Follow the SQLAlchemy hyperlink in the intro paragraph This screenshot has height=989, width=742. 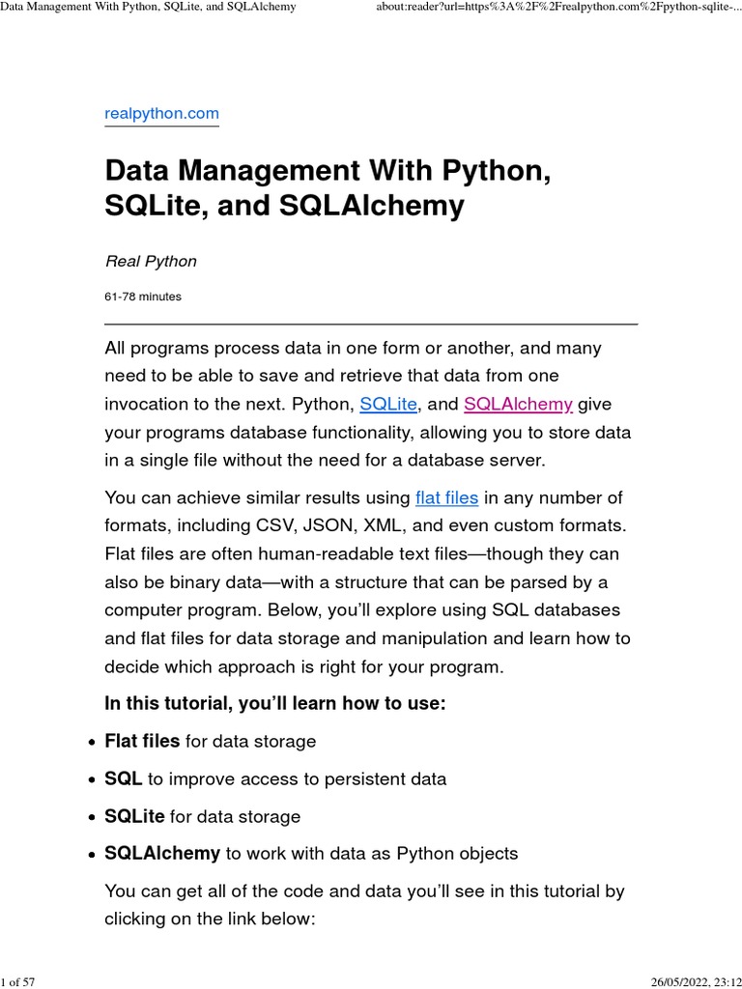[518, 405]
